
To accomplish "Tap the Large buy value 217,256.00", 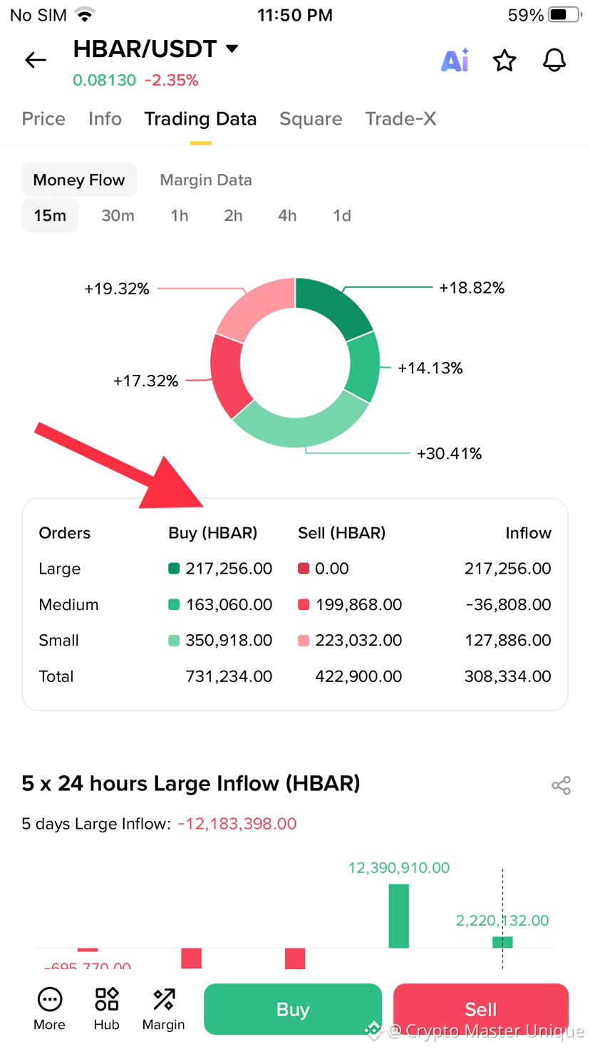I will pos(229,569).
